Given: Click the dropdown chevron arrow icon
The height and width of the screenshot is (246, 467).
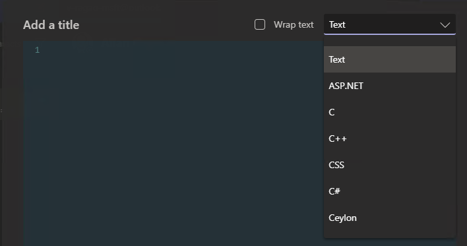Looking at the screenshot, I should (x=445, y=25).
